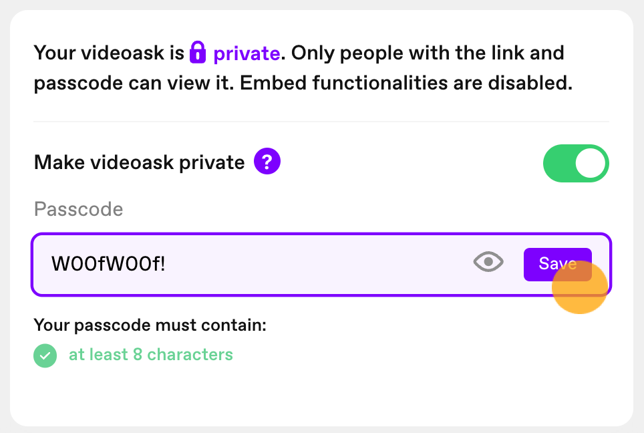Click the "Your videoask is" text

point(109,53)
